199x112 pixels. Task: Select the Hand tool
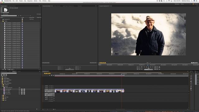(191, 88)
